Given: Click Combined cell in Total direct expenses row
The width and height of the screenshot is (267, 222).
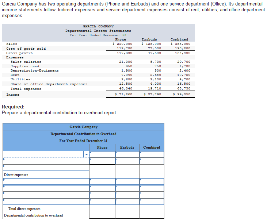Looking at the screenshot, I should (x=152, y=208).
